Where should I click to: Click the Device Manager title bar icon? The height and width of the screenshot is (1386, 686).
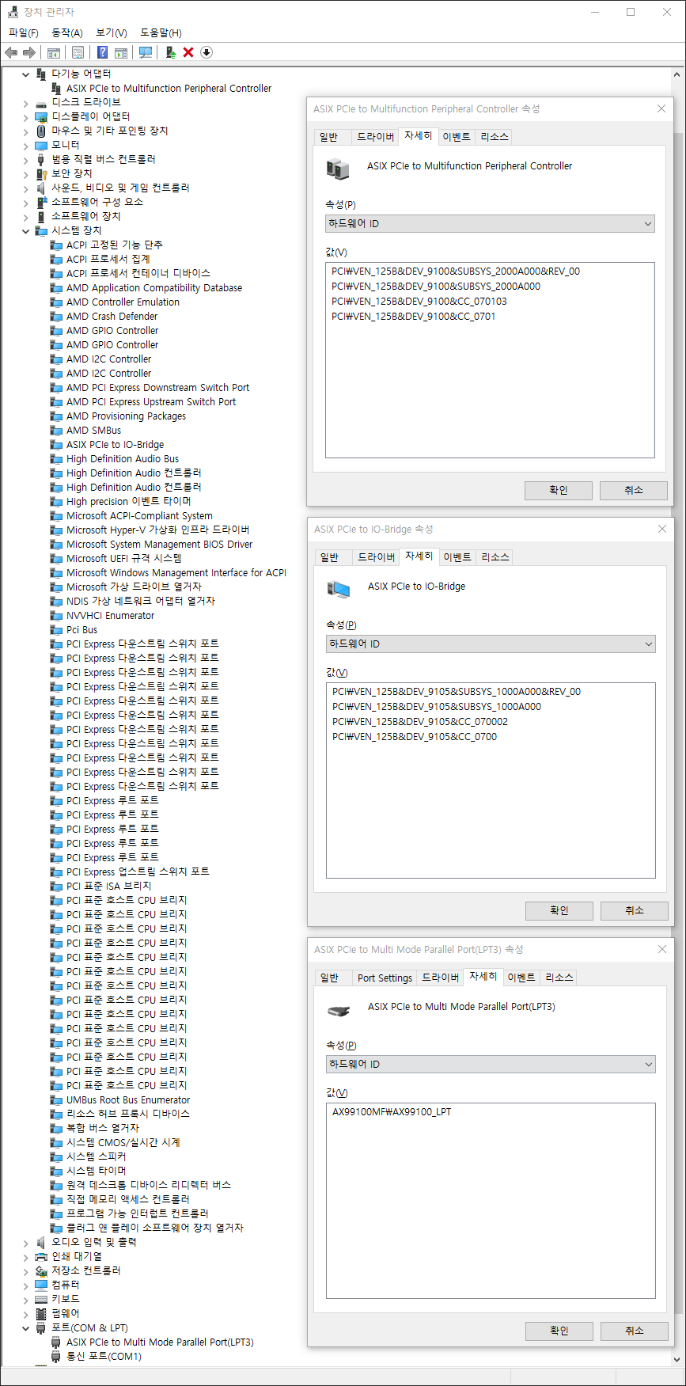13,12
